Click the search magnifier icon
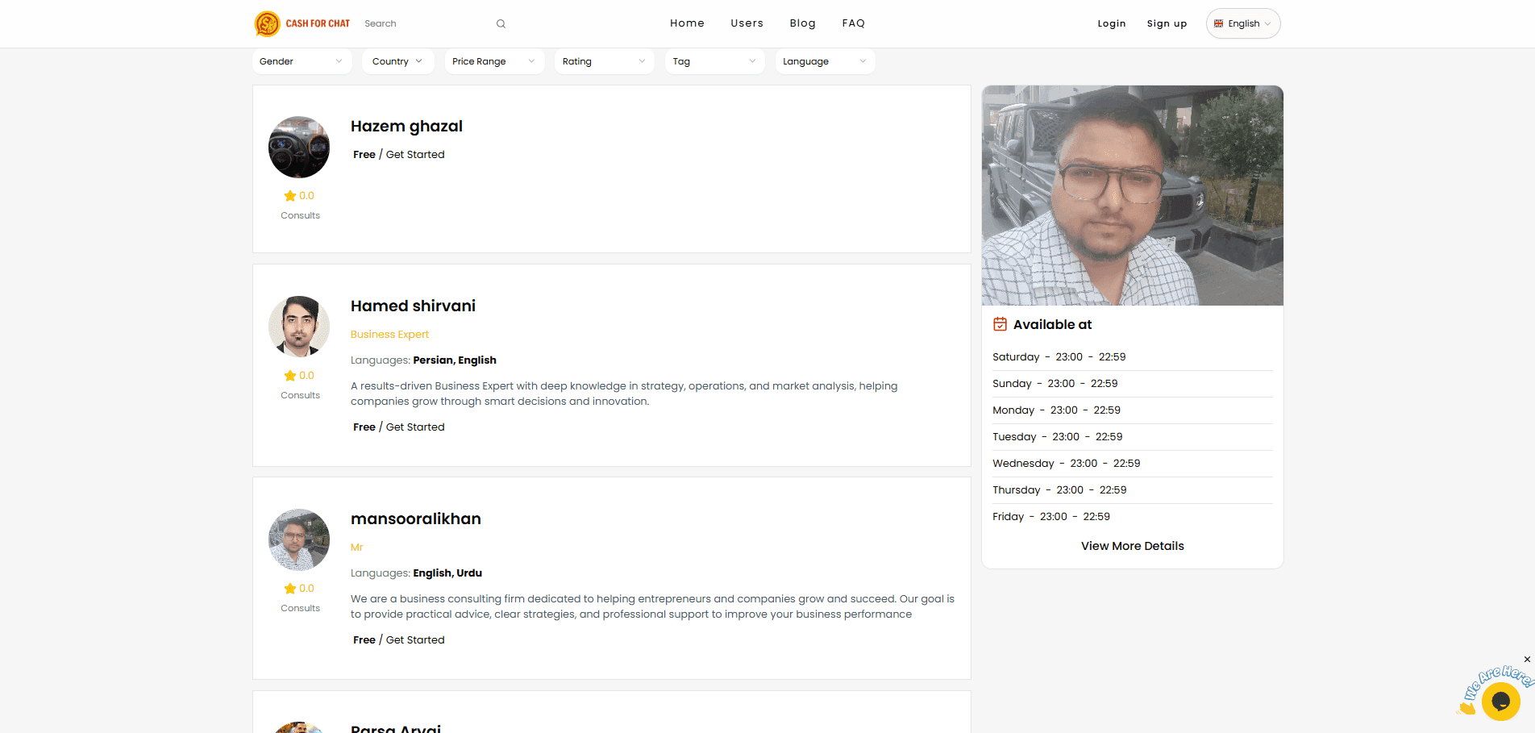This screenshot has width=1535, height=733. coord(501,24)
